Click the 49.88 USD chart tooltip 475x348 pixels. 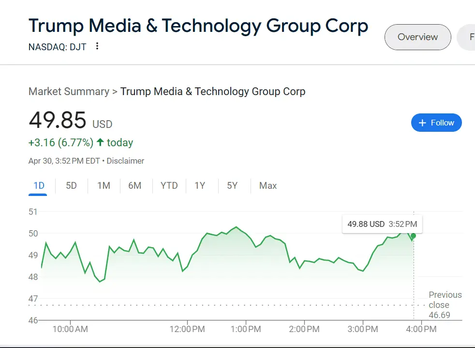(x=382, y=224)
